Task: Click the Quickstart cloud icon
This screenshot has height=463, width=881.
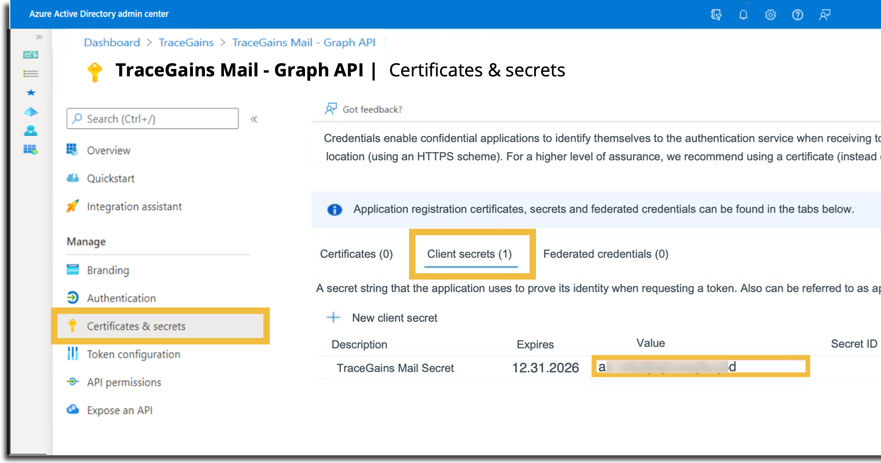Action: pos(73,178)
